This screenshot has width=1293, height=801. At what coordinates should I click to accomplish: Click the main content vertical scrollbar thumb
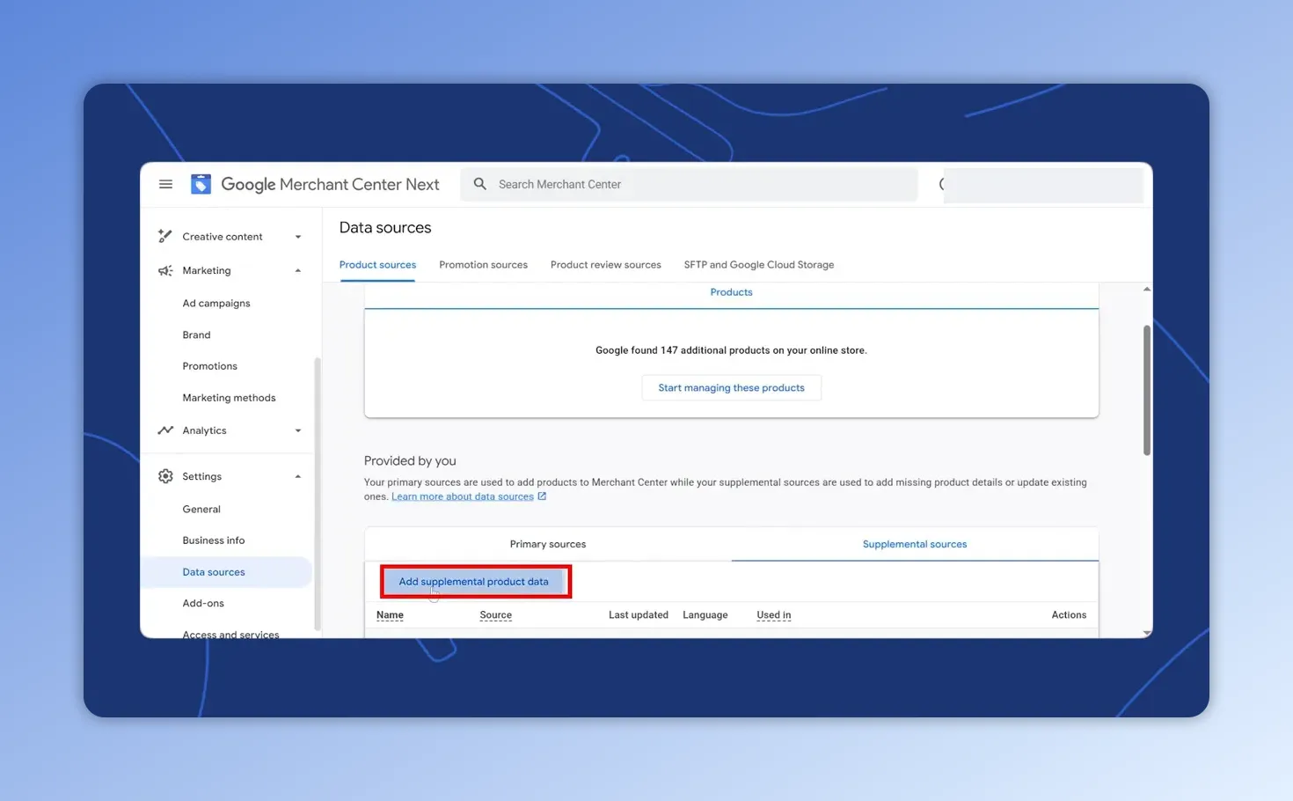[x=1147, y=390]
